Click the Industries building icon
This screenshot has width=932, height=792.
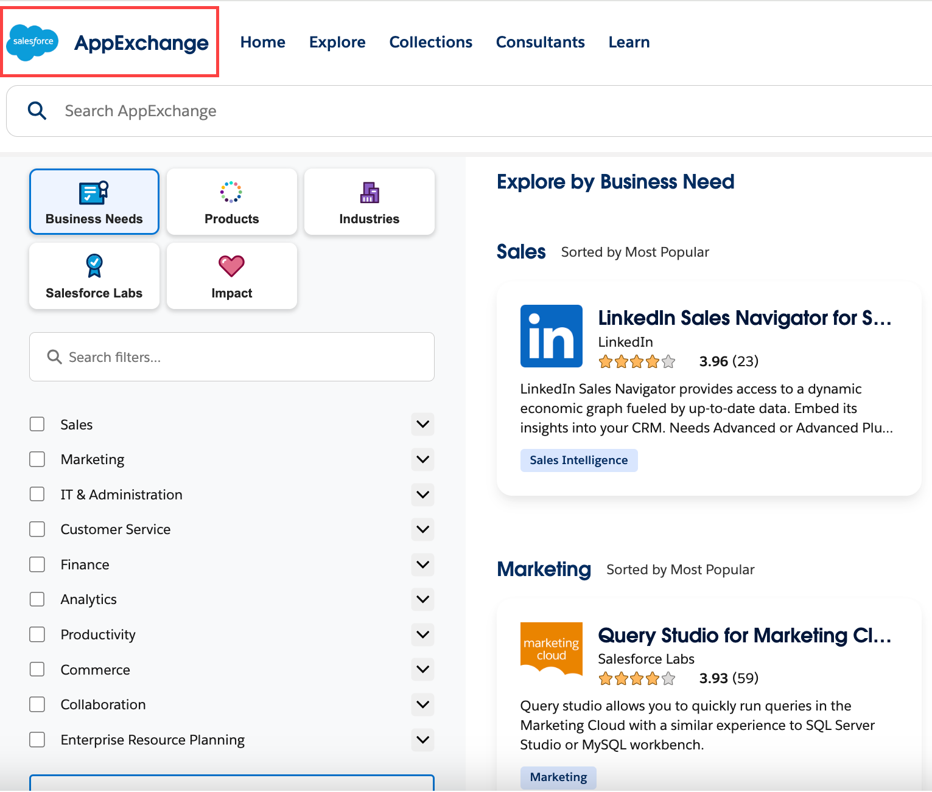point(370,193)
